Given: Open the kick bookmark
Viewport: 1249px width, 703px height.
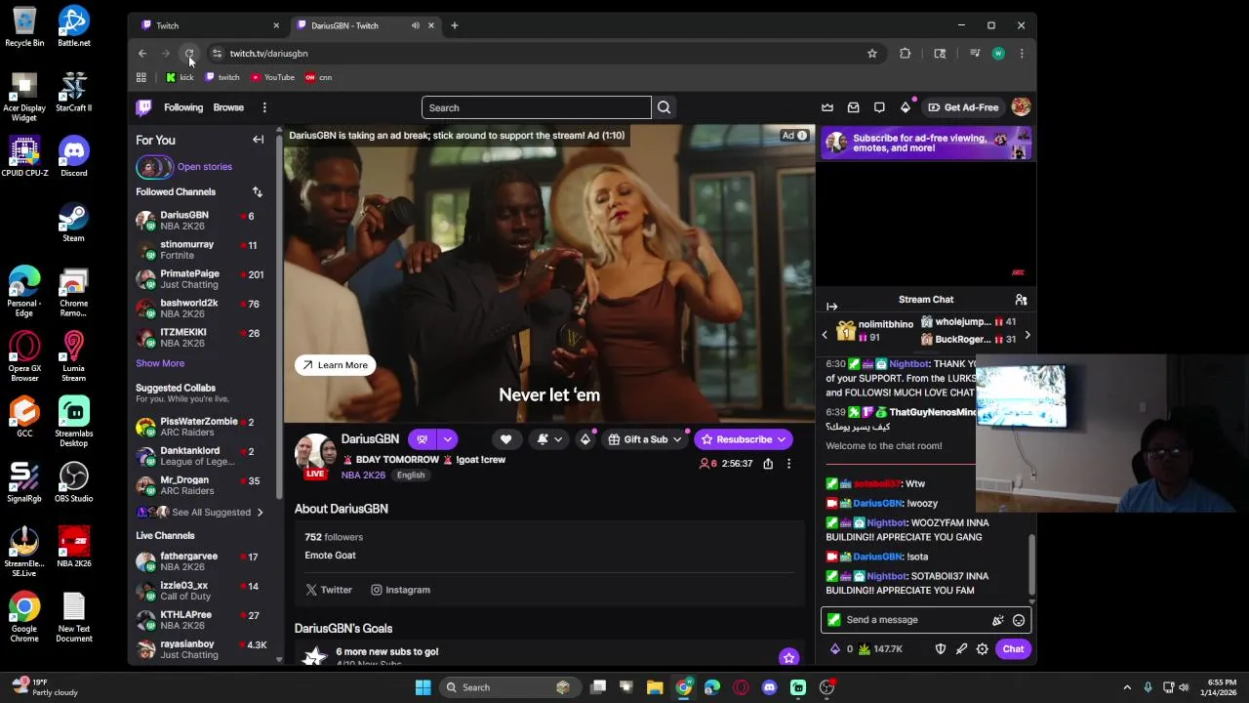Looking at the screenshot, I should click(181, 77).
